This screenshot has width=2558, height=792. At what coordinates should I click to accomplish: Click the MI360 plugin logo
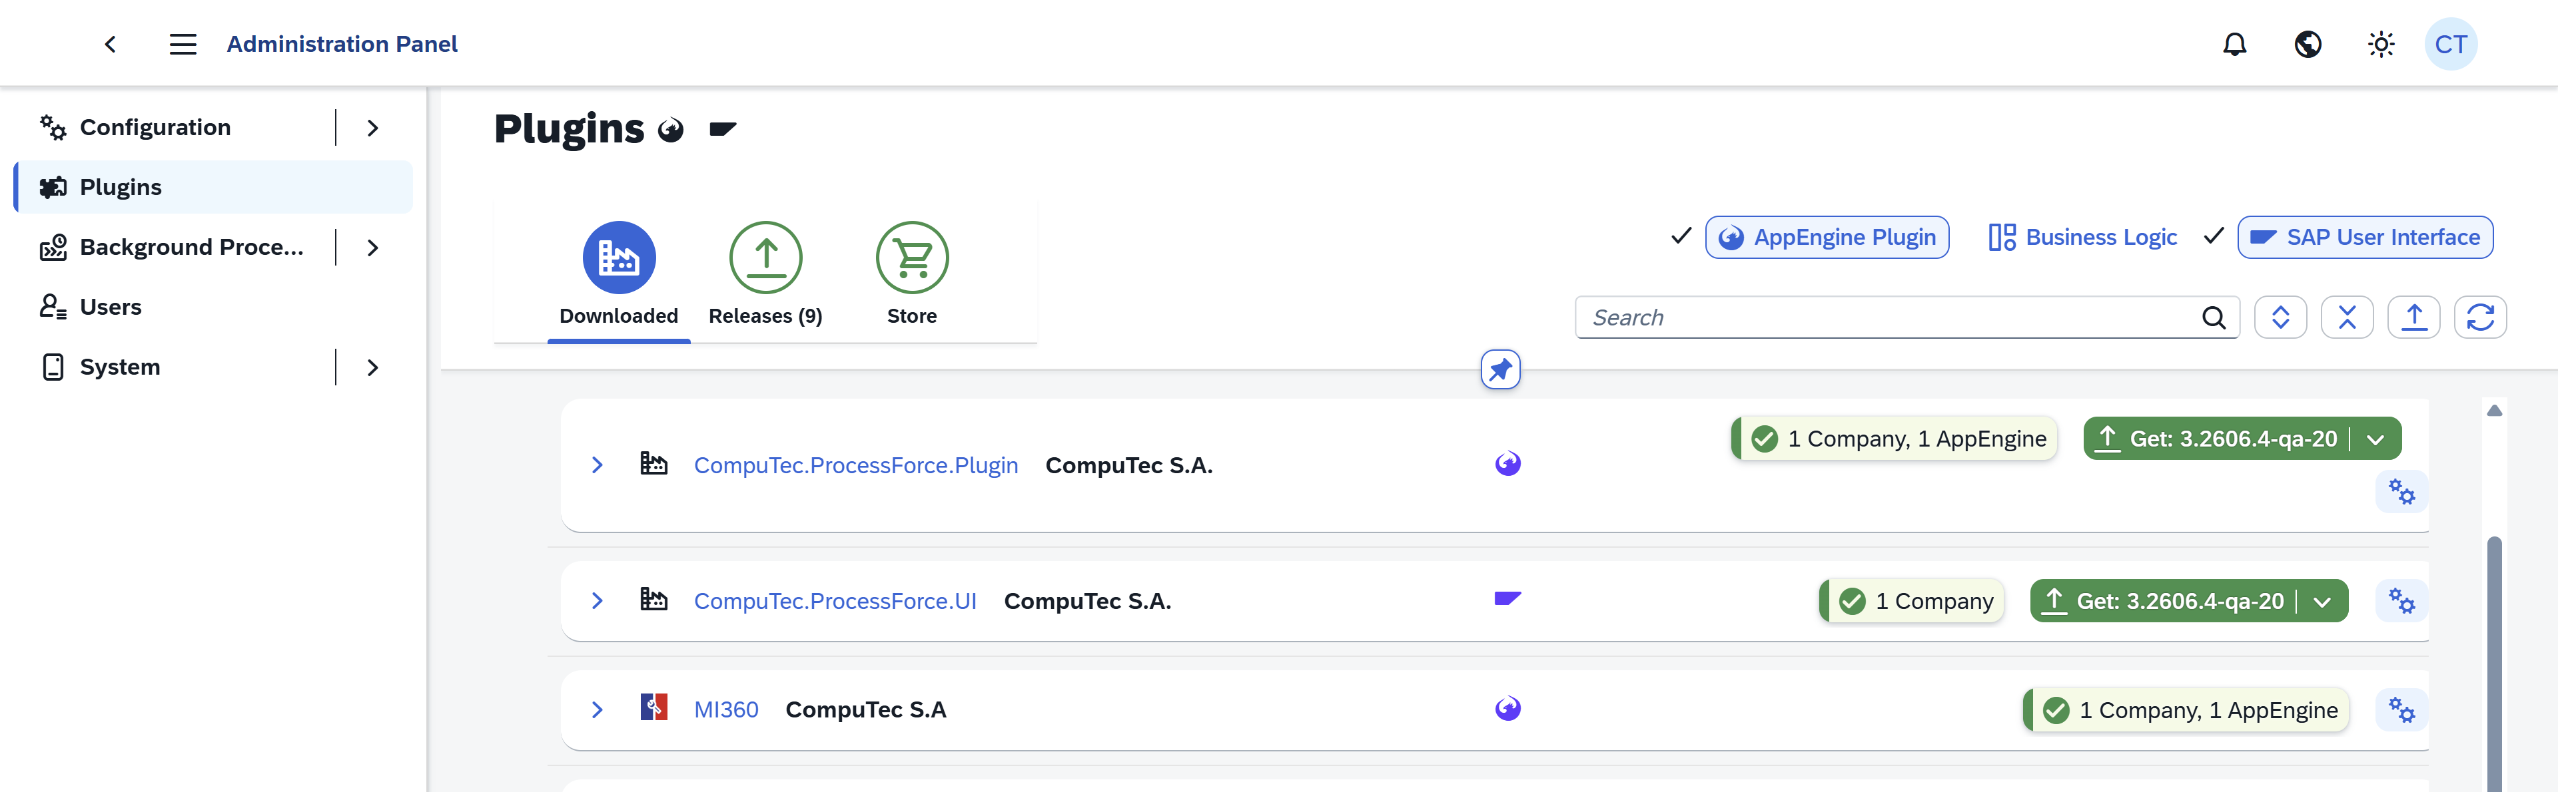point(653,707)
